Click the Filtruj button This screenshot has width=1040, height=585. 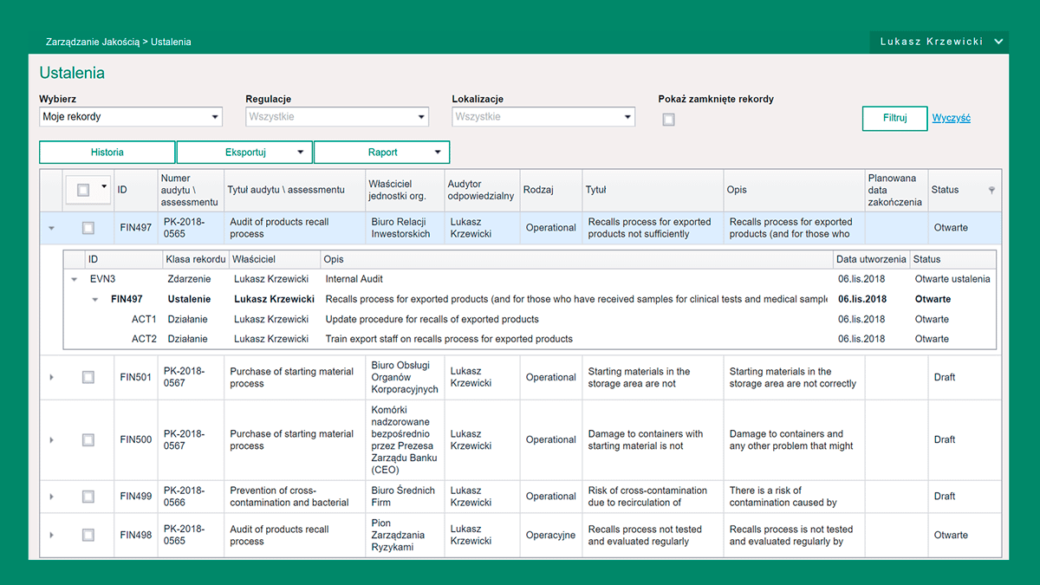click(x=894, y=118)
